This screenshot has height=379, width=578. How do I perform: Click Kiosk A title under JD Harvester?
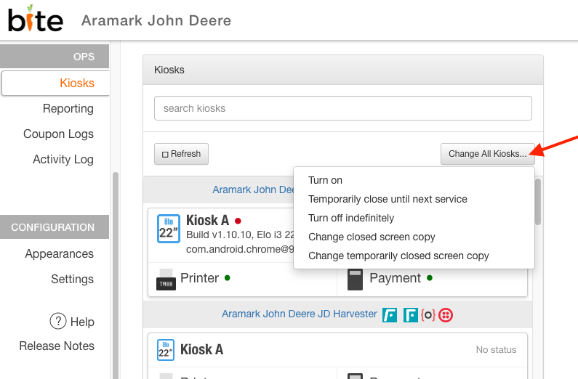pyautogui.click(x=201, y=349)
